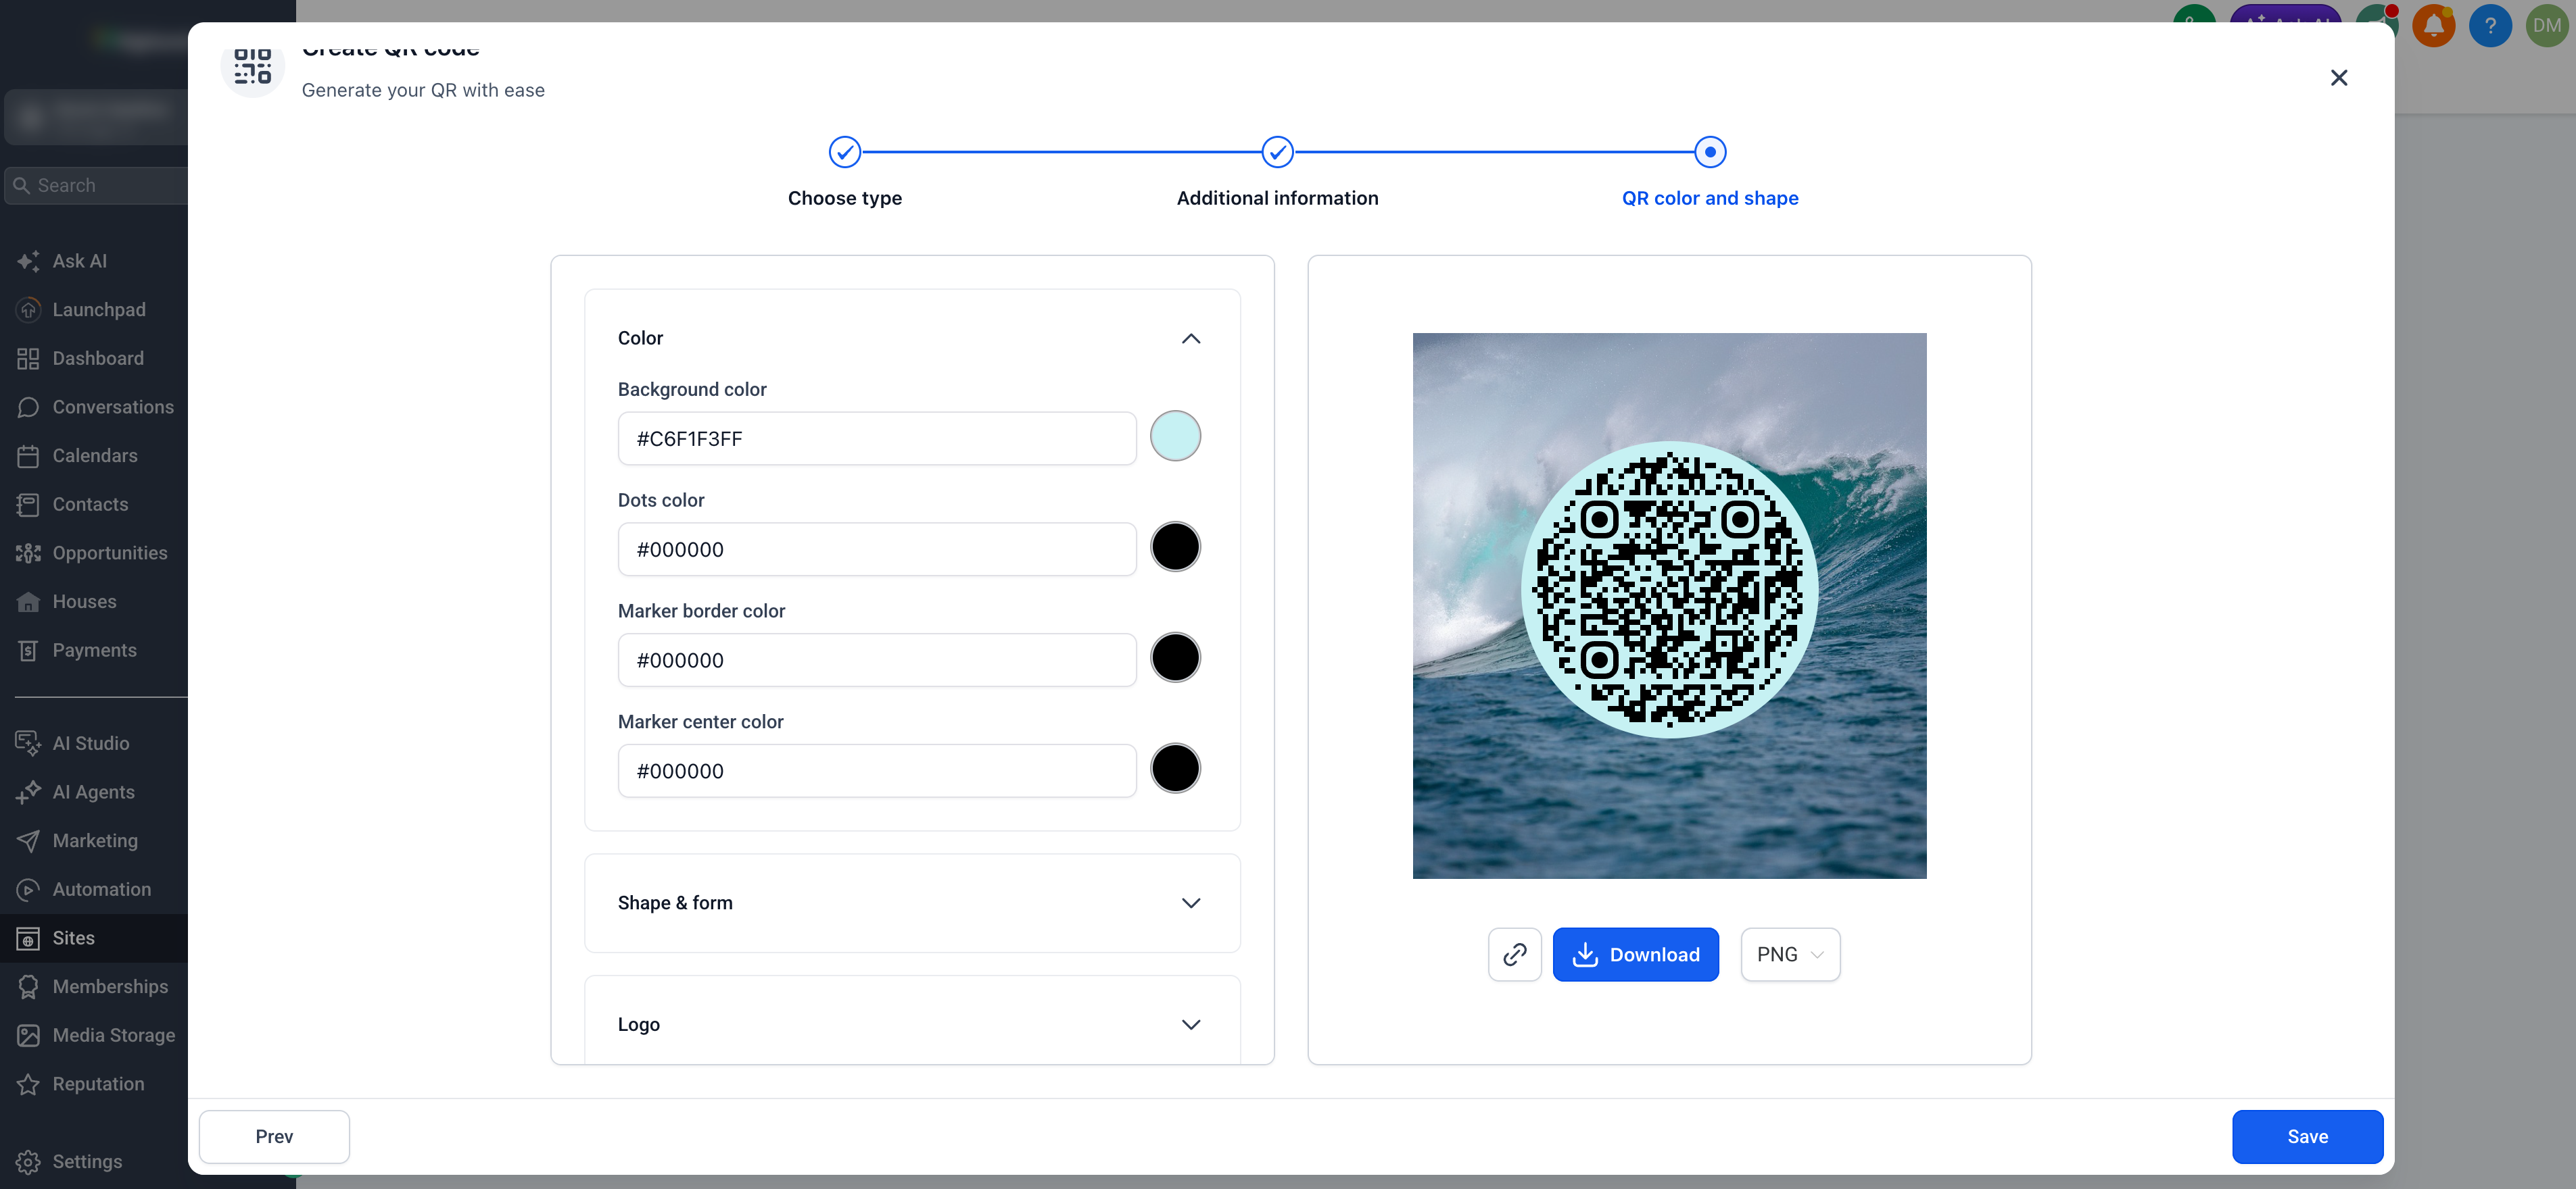This screenshot has width=2576, height=1189.
Task: Click the orange notification bell icon
Action: (2433, 26)
